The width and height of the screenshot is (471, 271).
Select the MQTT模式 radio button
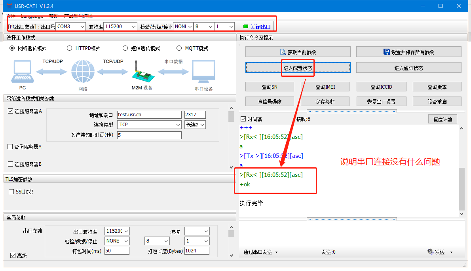point(179,48)
